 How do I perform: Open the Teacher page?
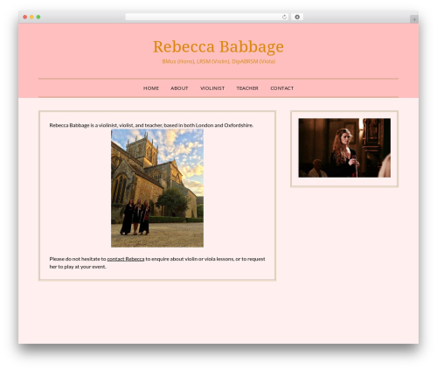click(247, 88)
